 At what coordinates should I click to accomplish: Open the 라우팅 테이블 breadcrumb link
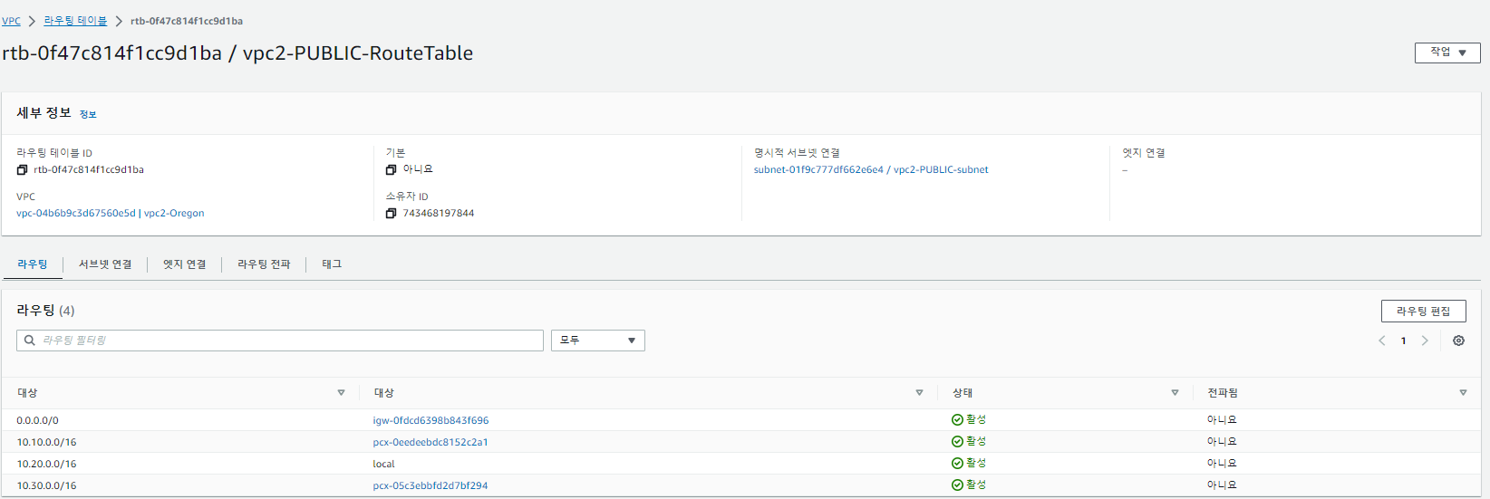coord(75,21)
